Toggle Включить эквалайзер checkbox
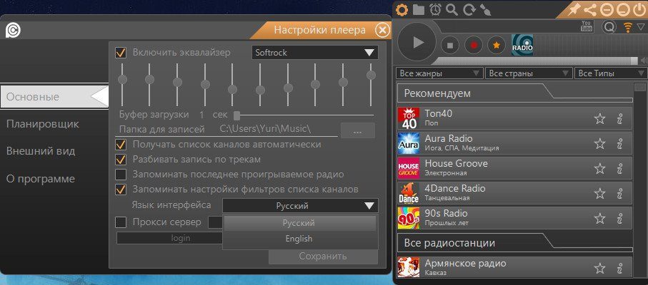 [121, 53]
